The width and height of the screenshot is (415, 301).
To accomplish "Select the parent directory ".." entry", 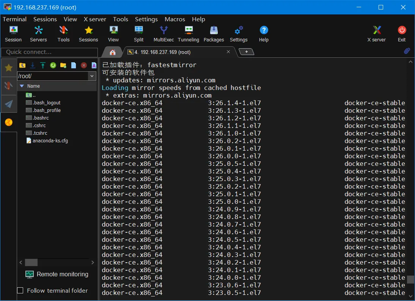I will 30,95.
